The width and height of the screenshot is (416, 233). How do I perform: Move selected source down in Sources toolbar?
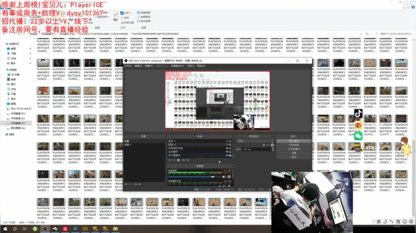point(188,160)
